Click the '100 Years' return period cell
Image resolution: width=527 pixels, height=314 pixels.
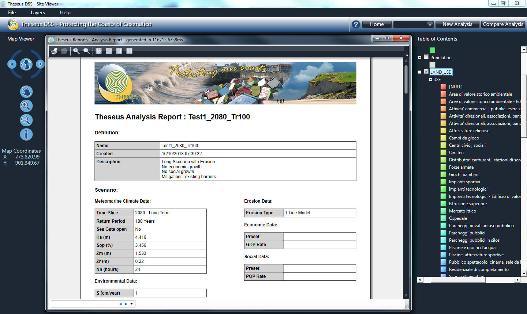(170, 221)
